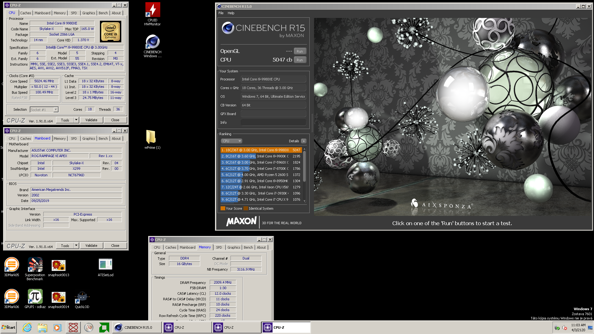Switch to Caches tab in top CPU-Z window

[25, 13]
